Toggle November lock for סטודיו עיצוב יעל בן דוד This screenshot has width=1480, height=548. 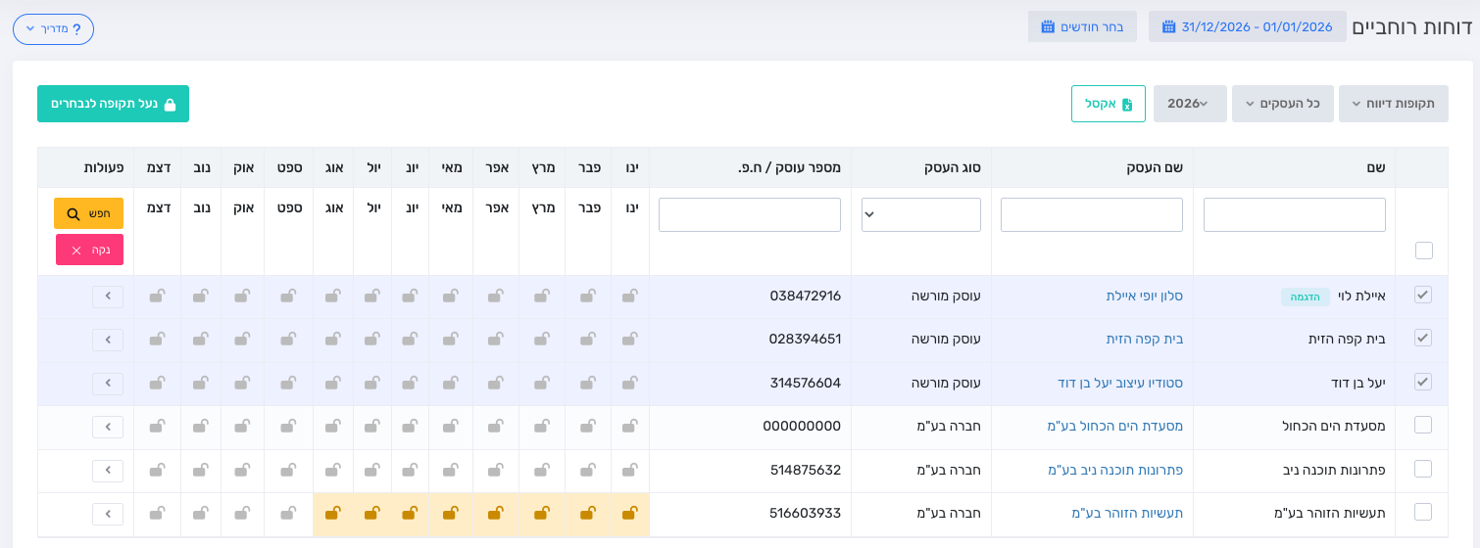[x=202, y=384]
